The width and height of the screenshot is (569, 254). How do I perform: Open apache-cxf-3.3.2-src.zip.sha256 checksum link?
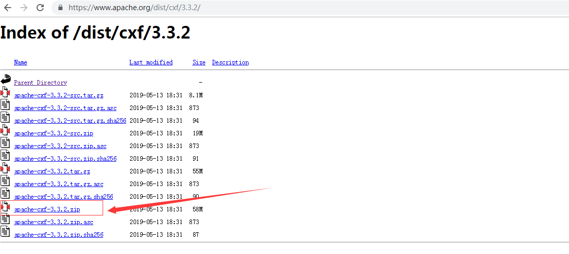(x=66, y=159)
